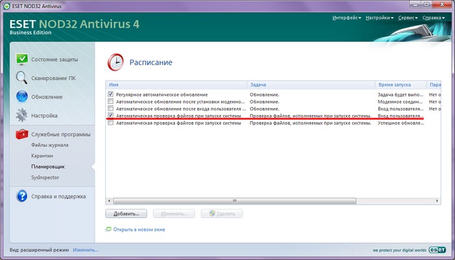Viewport: 455px width, 260px height.
Task: Open the Интерфейс dropdown menu
Action: click(x=346, y=18)
